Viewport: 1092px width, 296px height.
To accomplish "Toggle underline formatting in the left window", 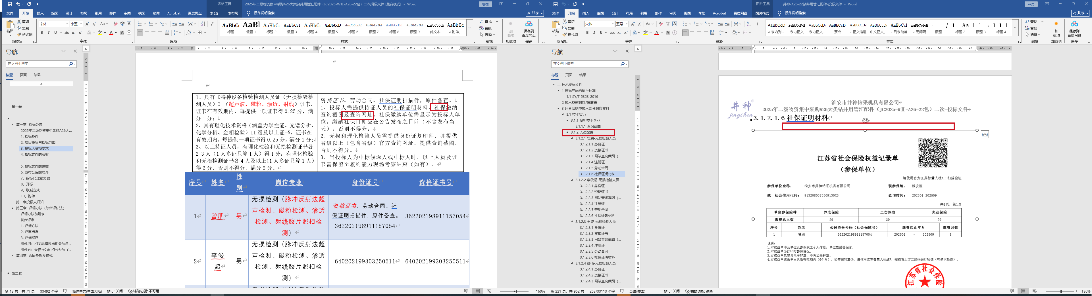I will [x=55, y=33].
